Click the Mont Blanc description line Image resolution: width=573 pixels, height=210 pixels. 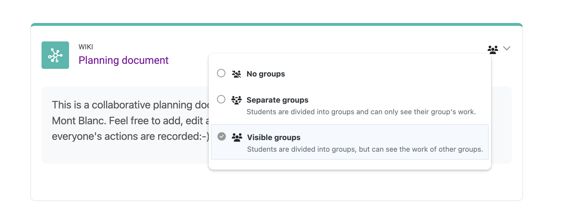coord(131,121)
